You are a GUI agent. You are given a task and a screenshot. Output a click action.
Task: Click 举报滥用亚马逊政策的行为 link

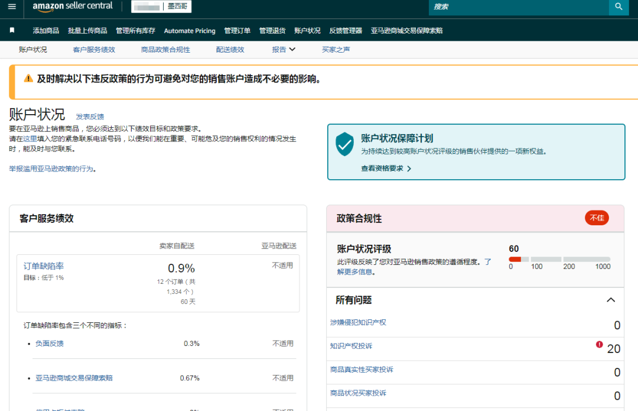pyautogui.click(x=51, y=169)
